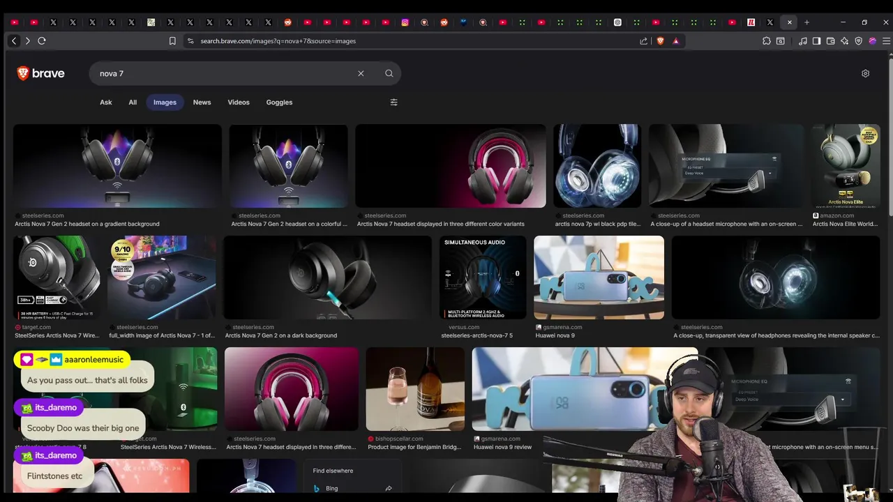Select the Ask search tab
The height and width of the screenshot is (502, 893).
point(106,102)
